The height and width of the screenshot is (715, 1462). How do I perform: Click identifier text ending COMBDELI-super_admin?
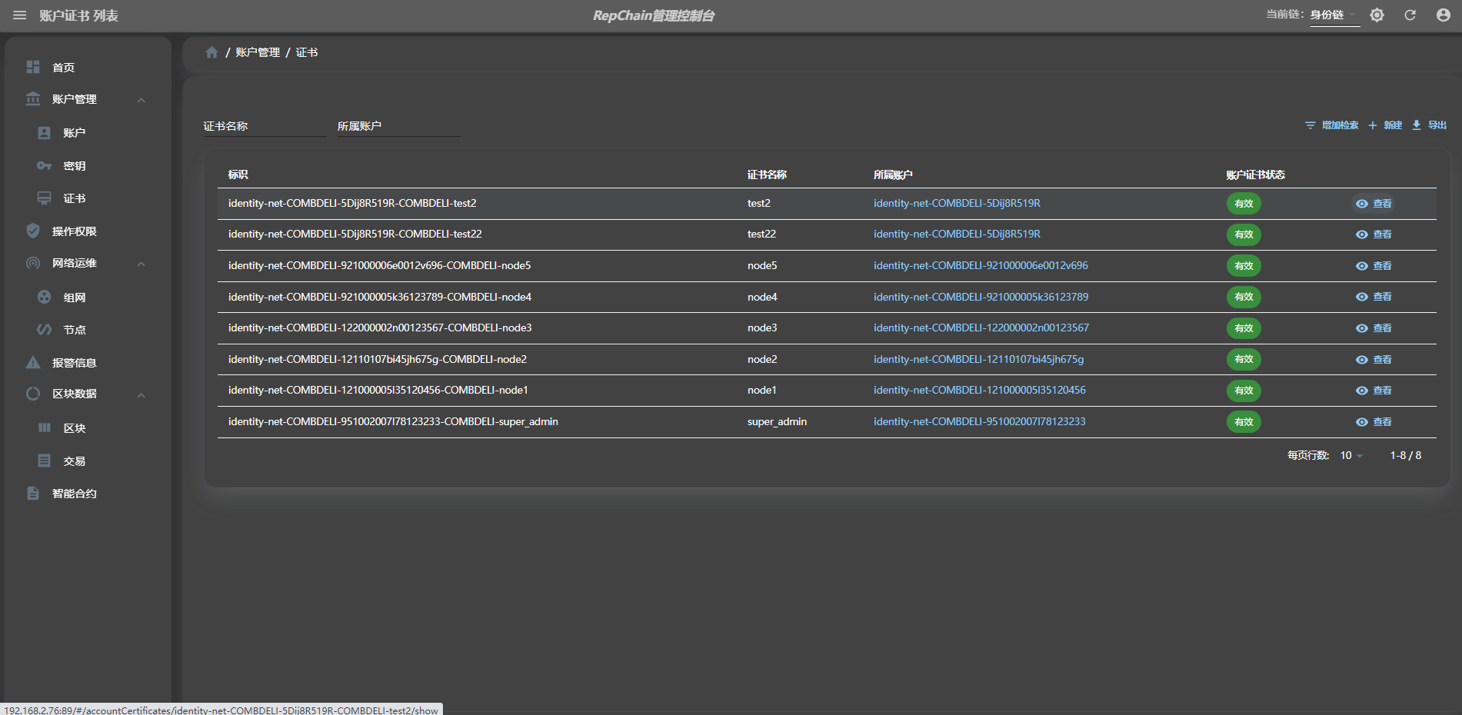tap(393, 421)
